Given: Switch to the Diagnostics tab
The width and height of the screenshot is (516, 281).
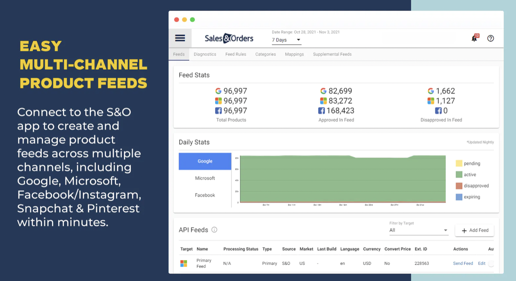Looking at the screenshot, I should [205, 54].
